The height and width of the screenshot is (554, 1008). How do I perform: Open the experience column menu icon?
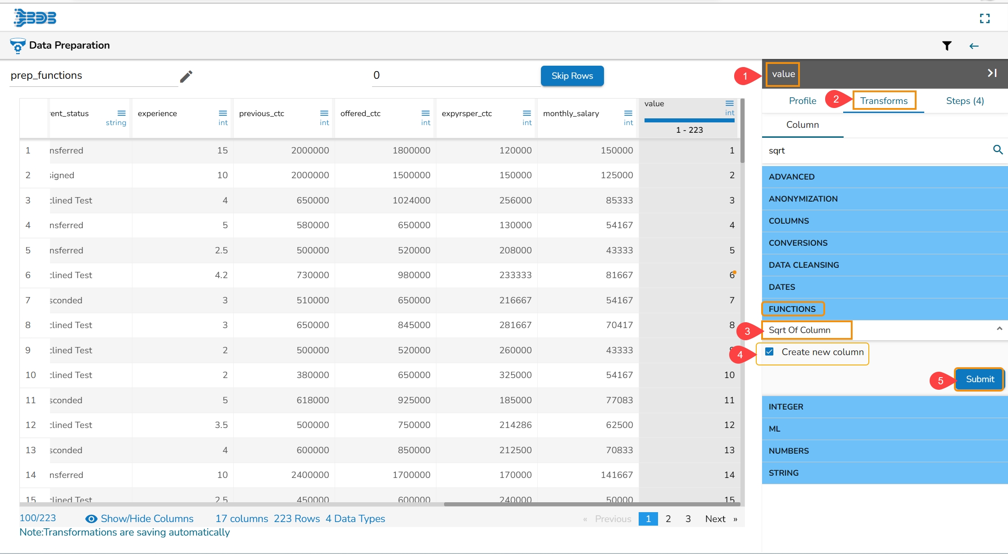click(x=222, y=113)
